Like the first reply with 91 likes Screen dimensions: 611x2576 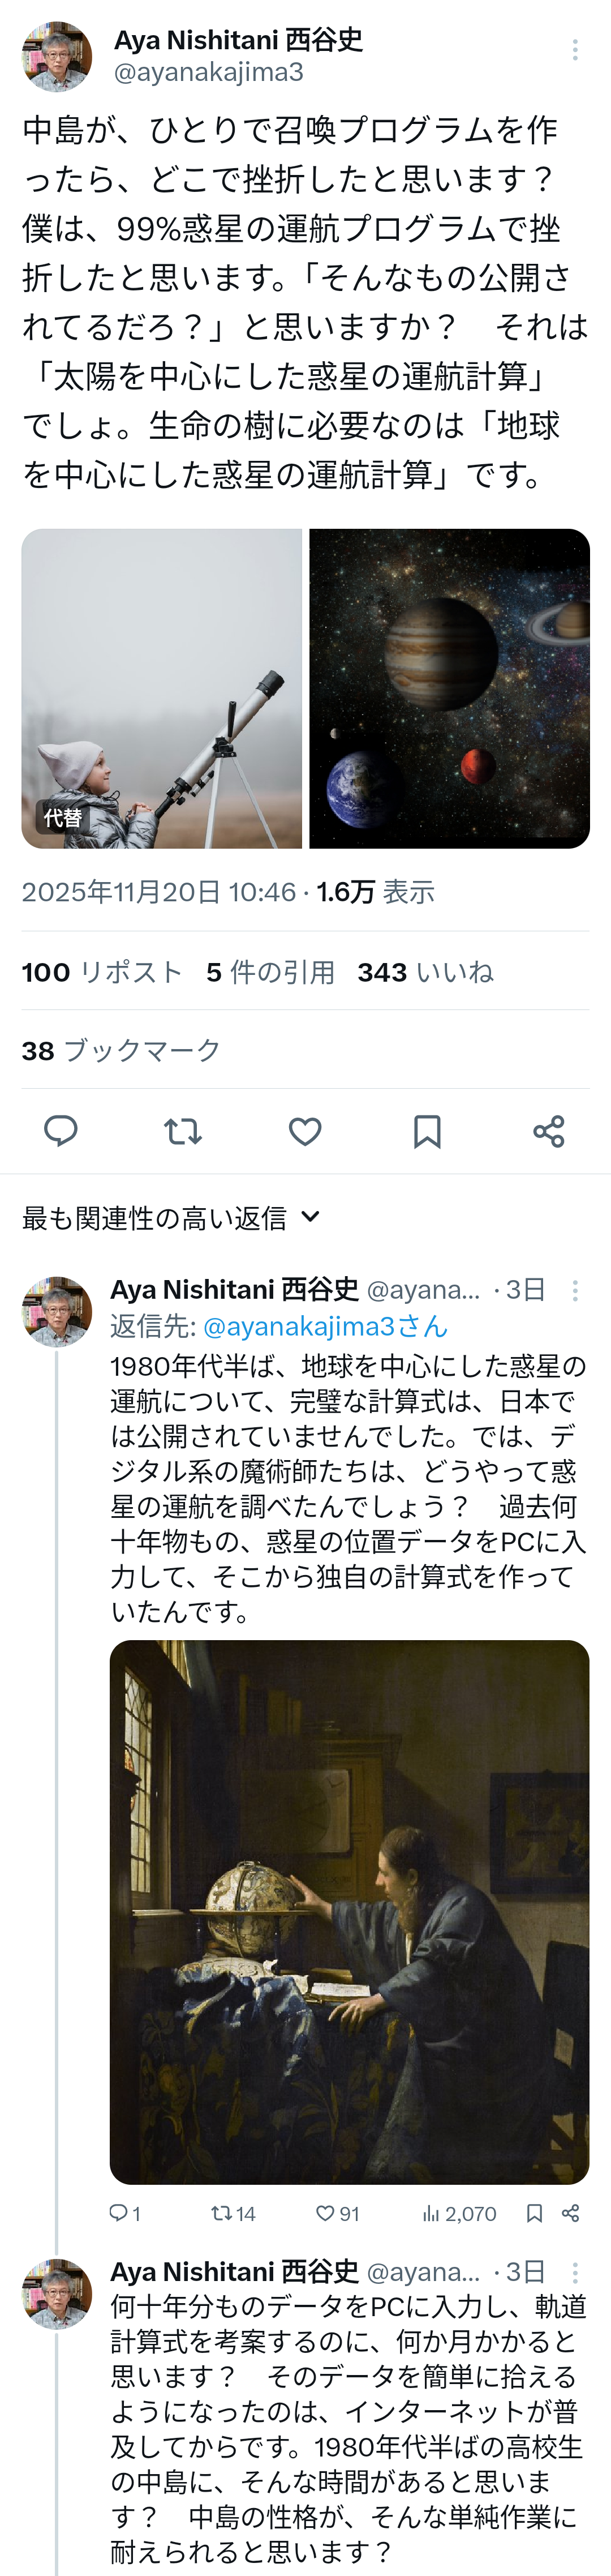326,2213
